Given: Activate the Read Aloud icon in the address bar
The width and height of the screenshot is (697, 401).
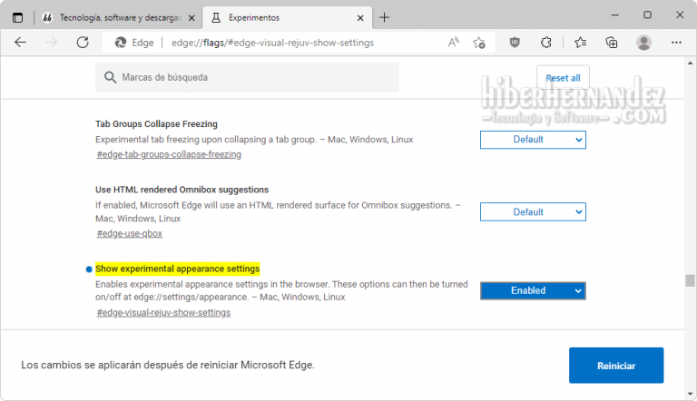Looking at the screenshot, I should [x=454, y=43].
